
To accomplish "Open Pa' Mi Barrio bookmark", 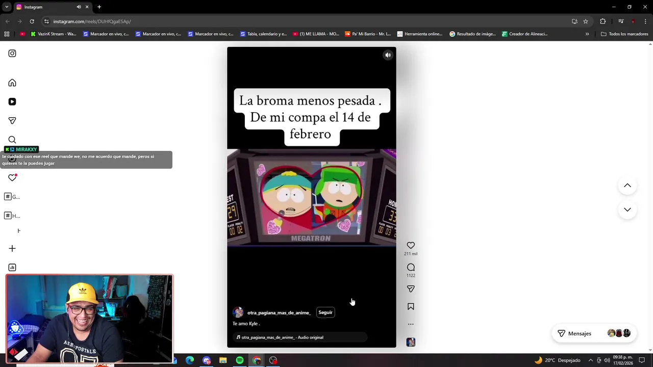I will (x=368, y=34).
